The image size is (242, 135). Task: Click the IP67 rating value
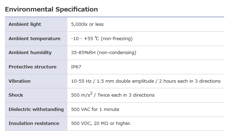coord(76,67)
